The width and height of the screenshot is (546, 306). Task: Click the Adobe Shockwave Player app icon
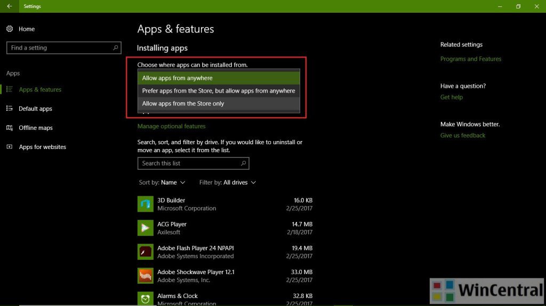[145, 276]
